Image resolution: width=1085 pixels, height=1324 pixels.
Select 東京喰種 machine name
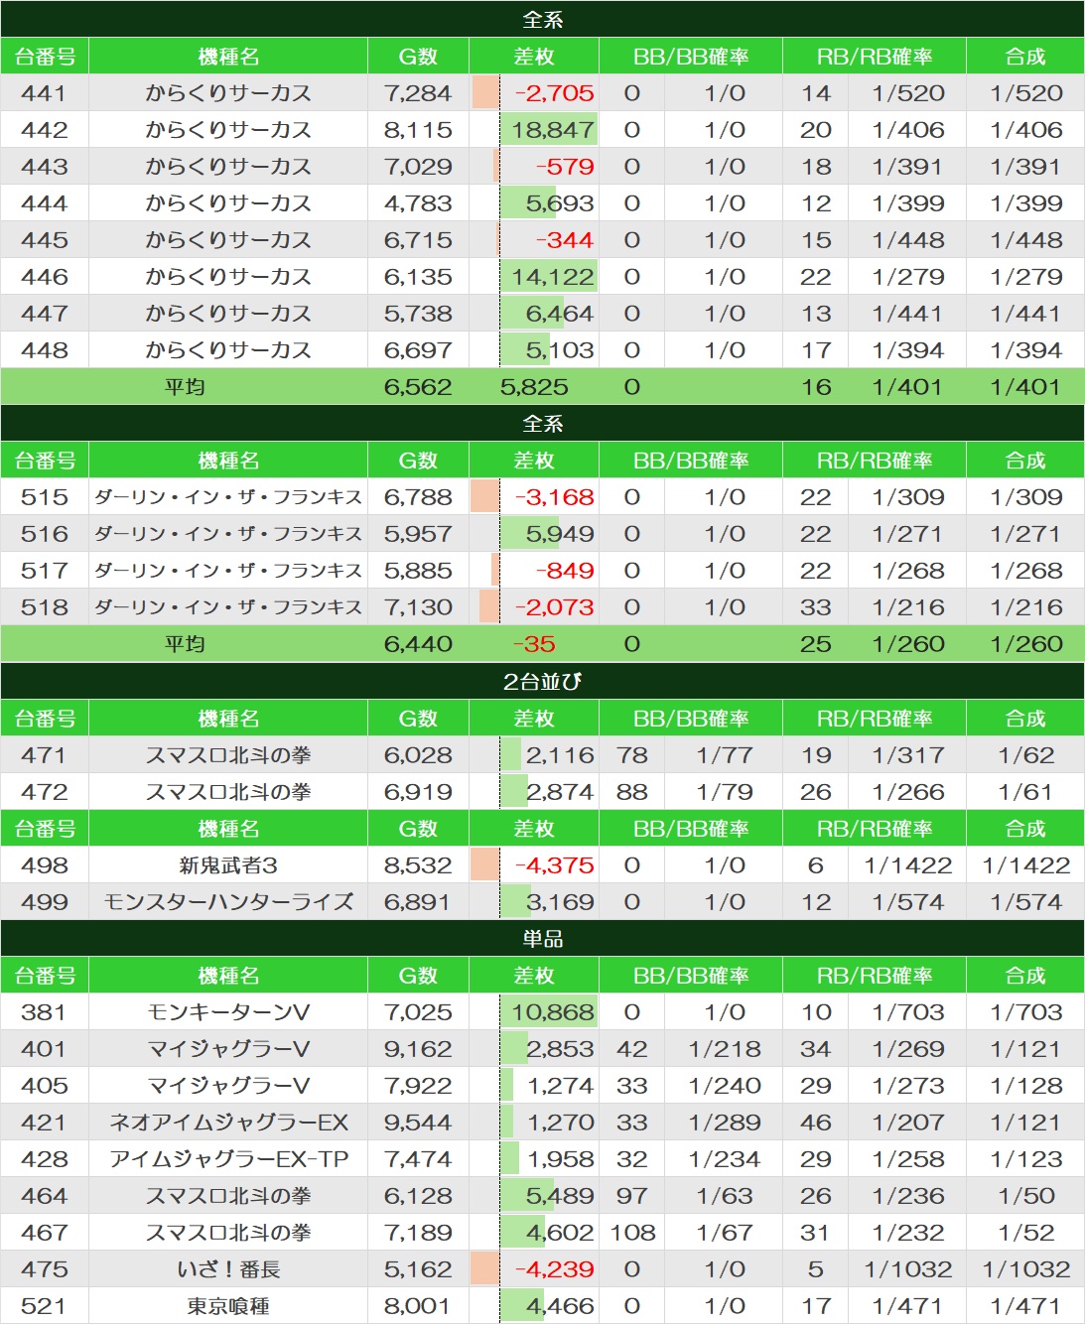tap(228, 1306)
